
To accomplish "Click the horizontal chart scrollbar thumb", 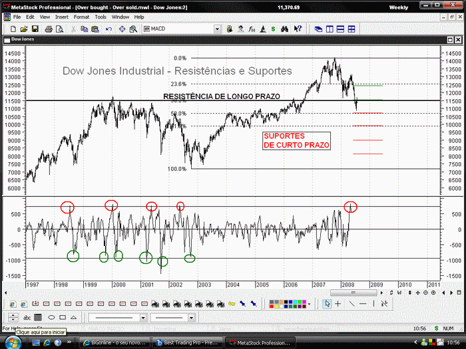I will point(353,293).
